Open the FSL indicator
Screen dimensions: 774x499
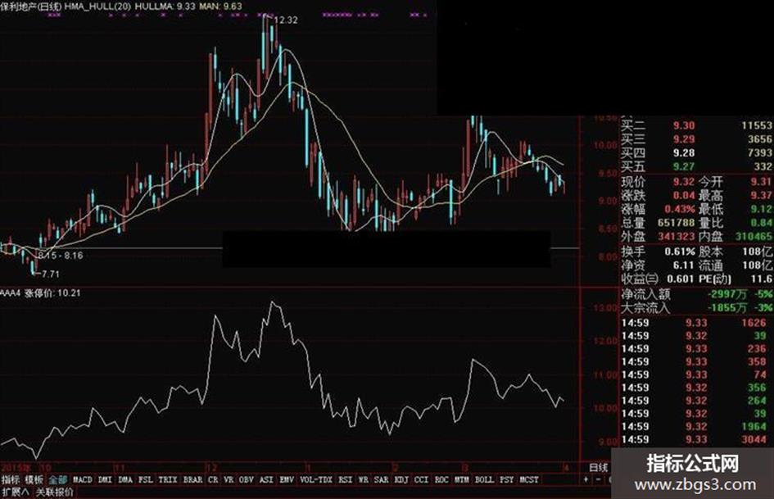[146, 479]
